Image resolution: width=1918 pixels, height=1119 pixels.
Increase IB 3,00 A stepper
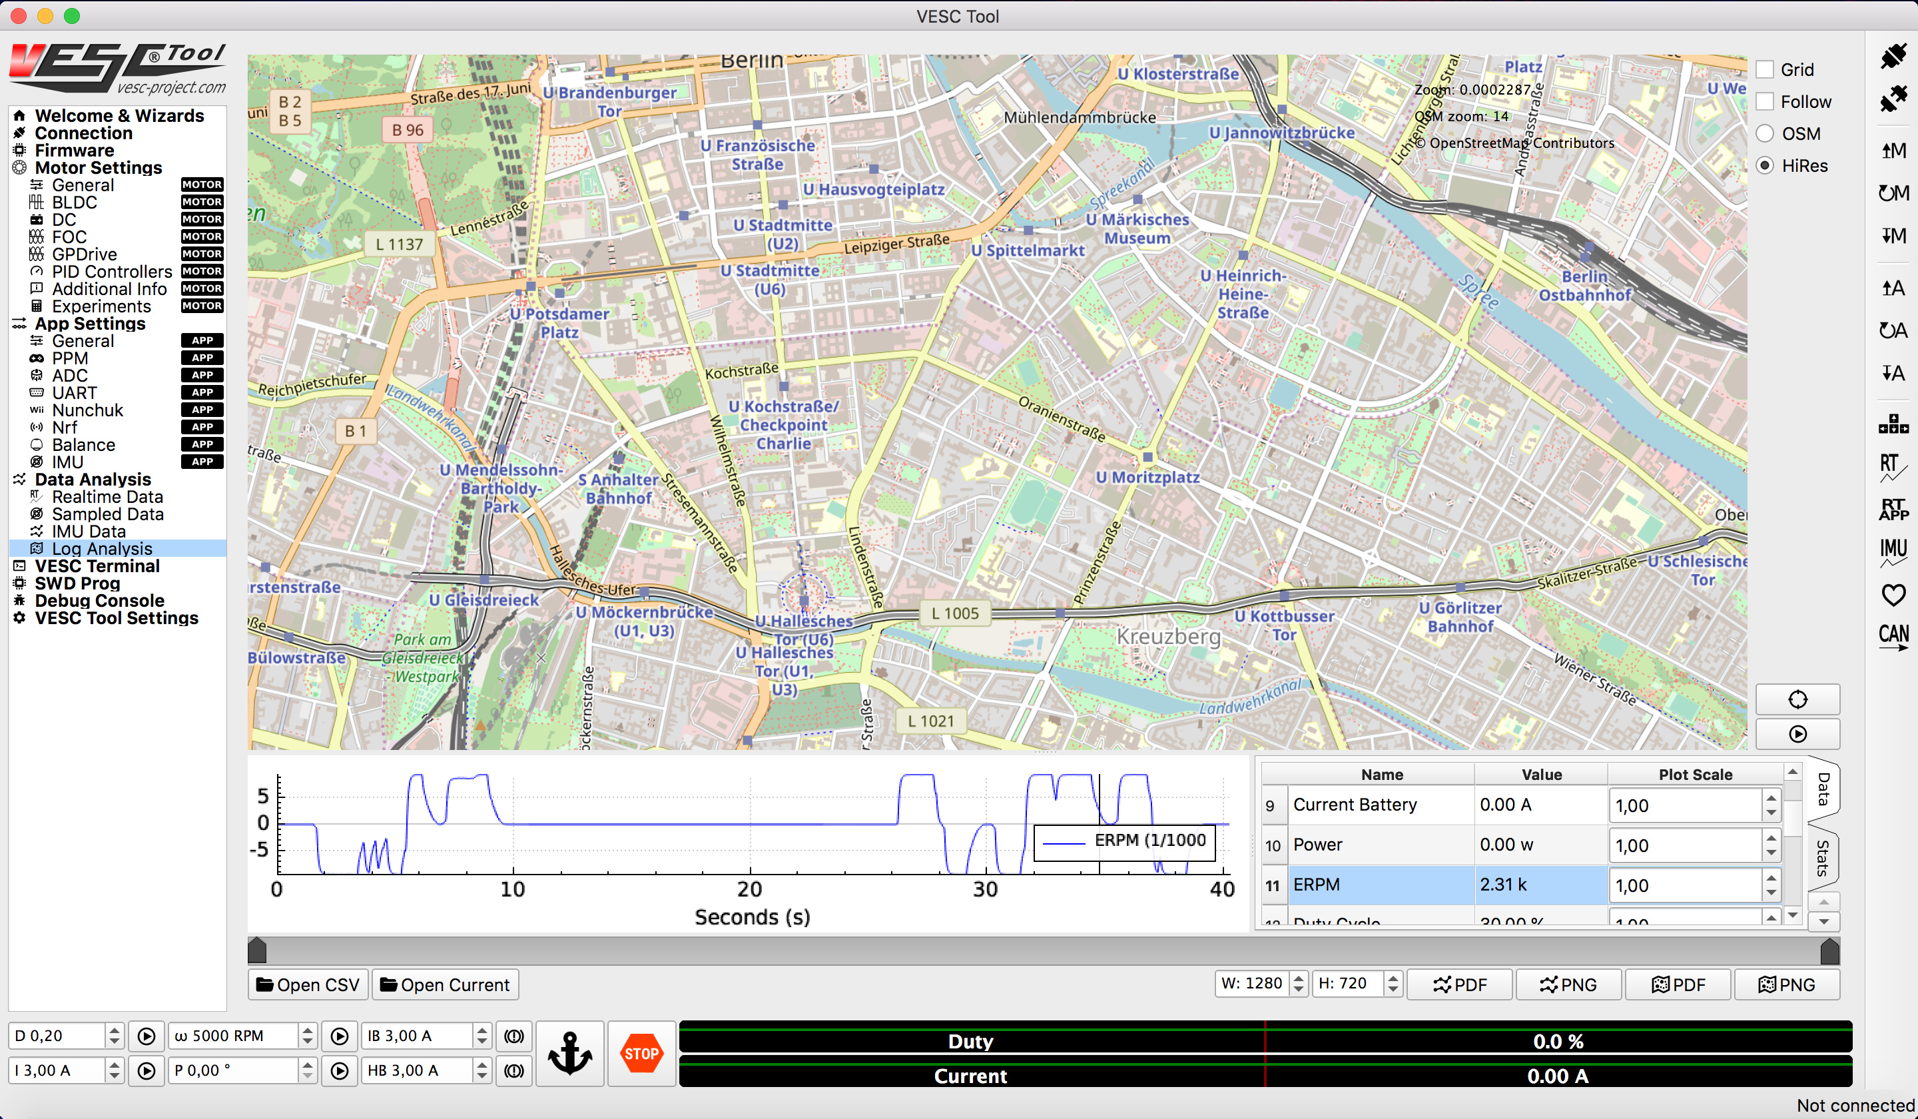481,1029
